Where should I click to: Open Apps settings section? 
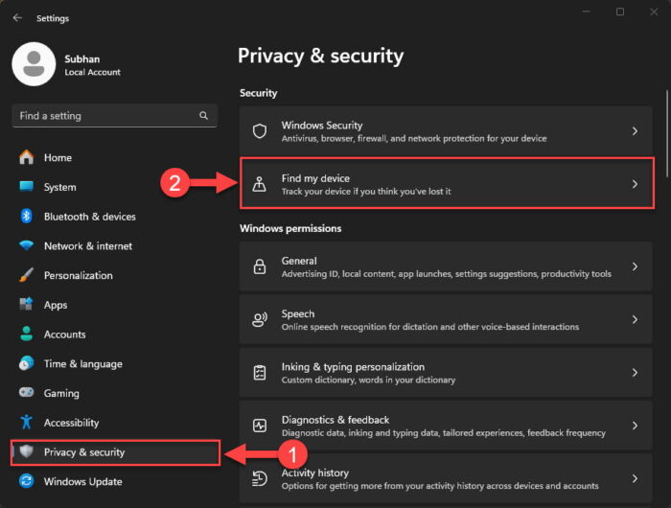point(56,305)
